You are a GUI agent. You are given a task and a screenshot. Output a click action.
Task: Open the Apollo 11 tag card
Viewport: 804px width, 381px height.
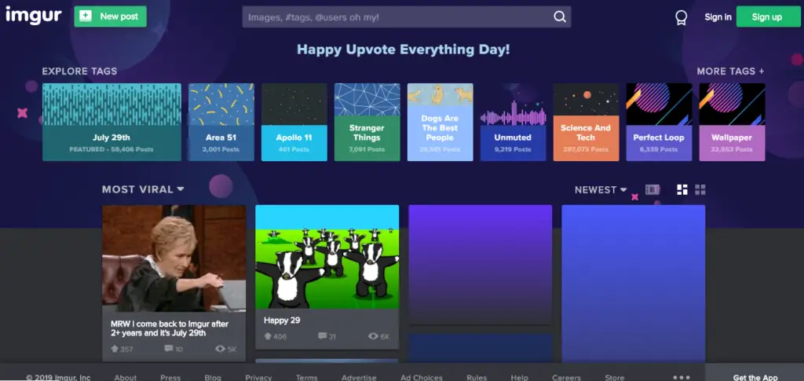click(294, 122)
